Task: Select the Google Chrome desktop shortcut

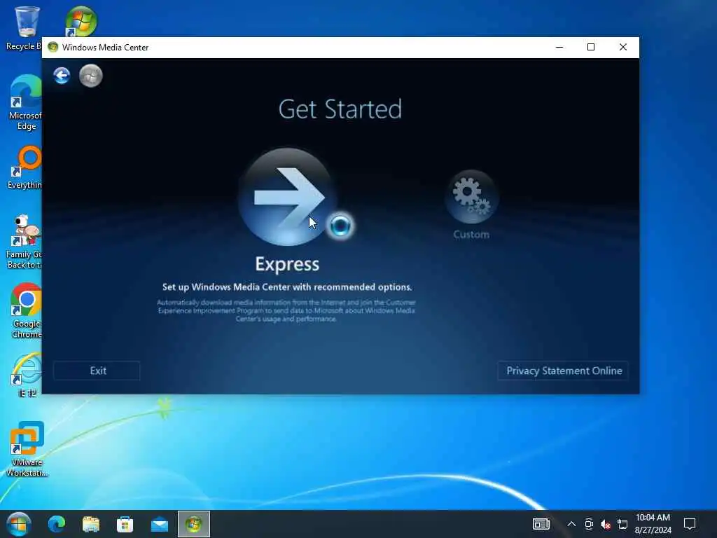Action: coord(26,311)
